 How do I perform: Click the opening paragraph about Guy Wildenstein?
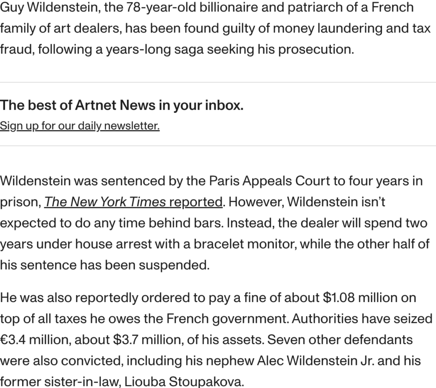click(215, 29)
